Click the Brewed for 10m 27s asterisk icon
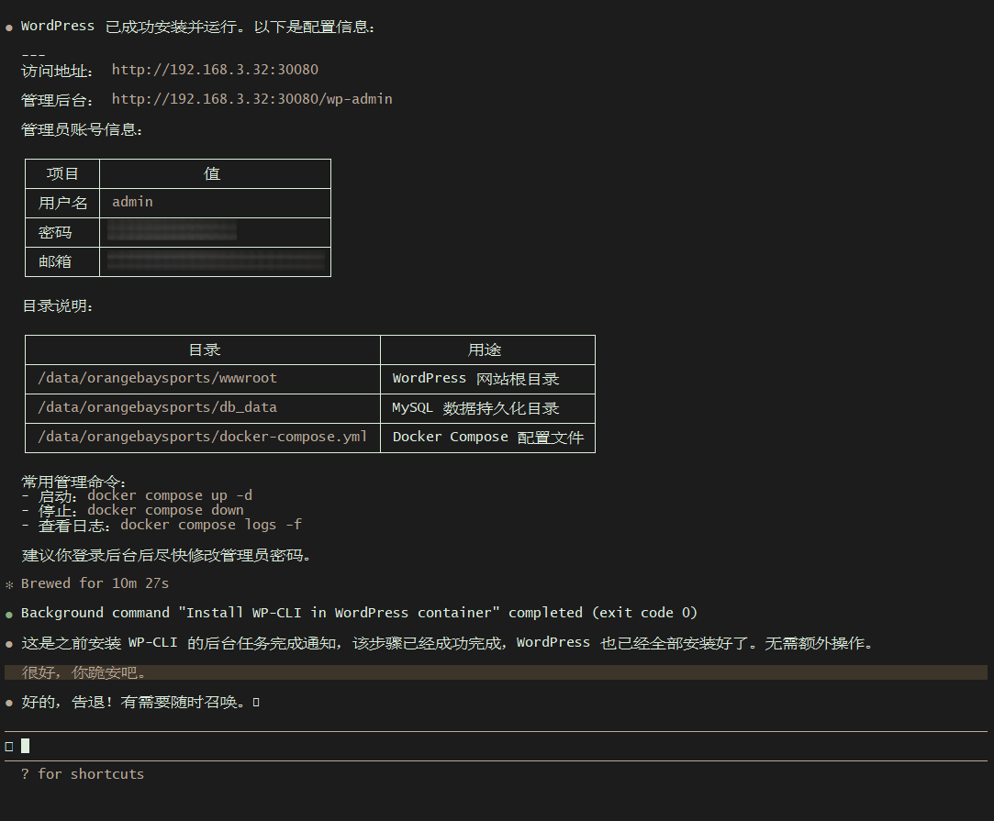This screenshot has width=994, height=821. point(9,583)
